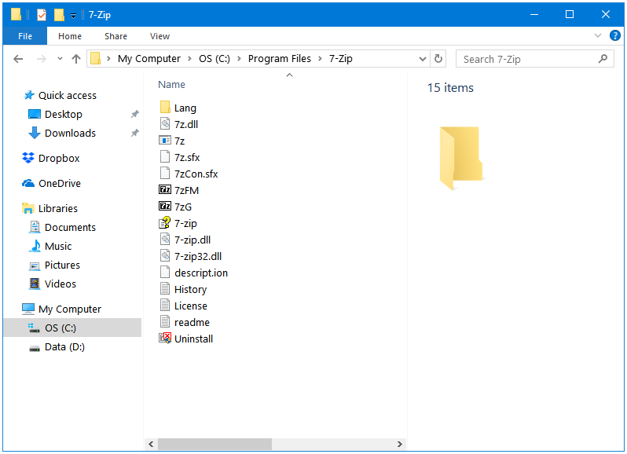
Task: Click OS (C:) in address bar
Action: click(214, 59)
